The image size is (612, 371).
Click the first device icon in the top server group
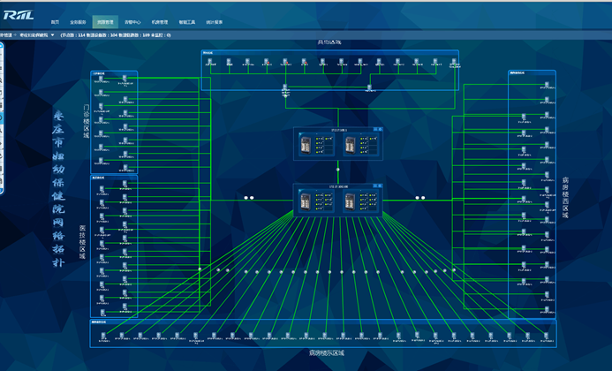click(208, 62)
